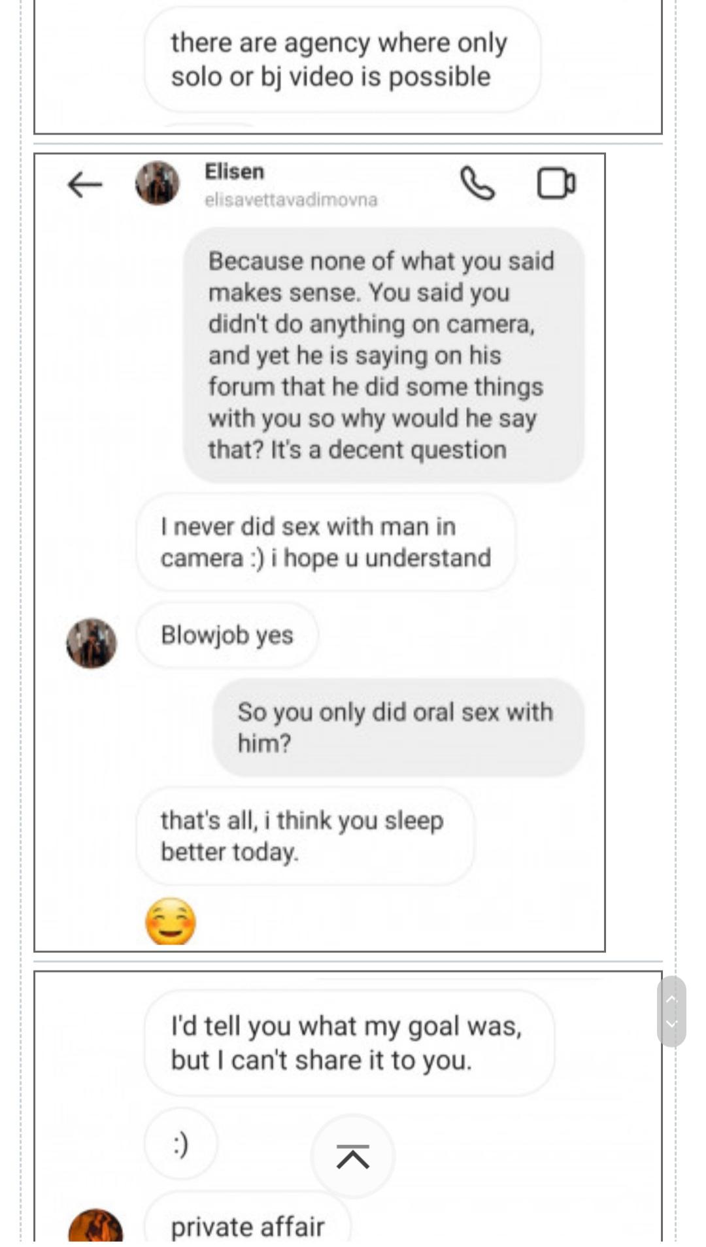The height and width of the screenshot is (1247, 706).
Task: Start a voice call with Elisen
Action: tap(478, 183)
